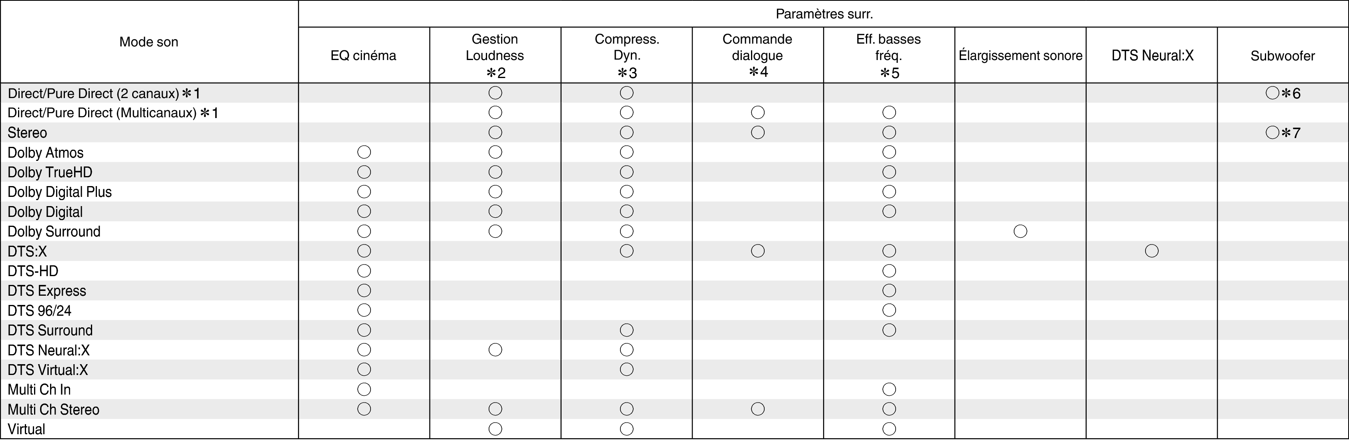Click the DTS 96/24 row label
Screen dimensions: 1349x443
pos(39,311)
